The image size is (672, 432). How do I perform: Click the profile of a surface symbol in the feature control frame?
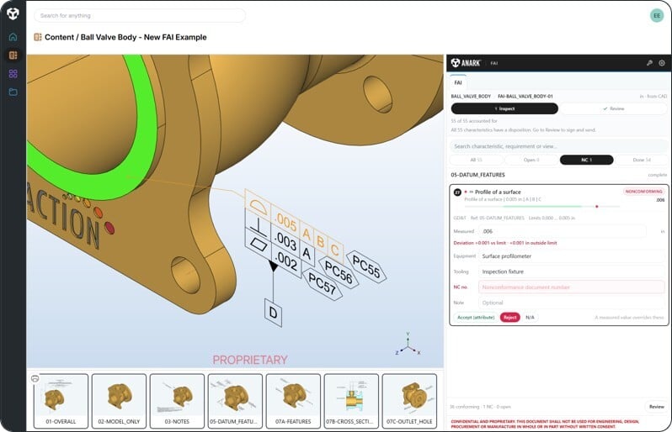pyautogui.click(x=259, y=206)
